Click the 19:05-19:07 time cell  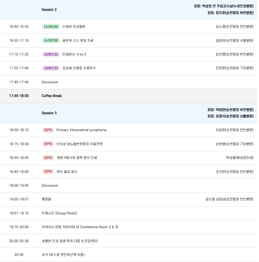pyautogui.click(x=19, y=199)
